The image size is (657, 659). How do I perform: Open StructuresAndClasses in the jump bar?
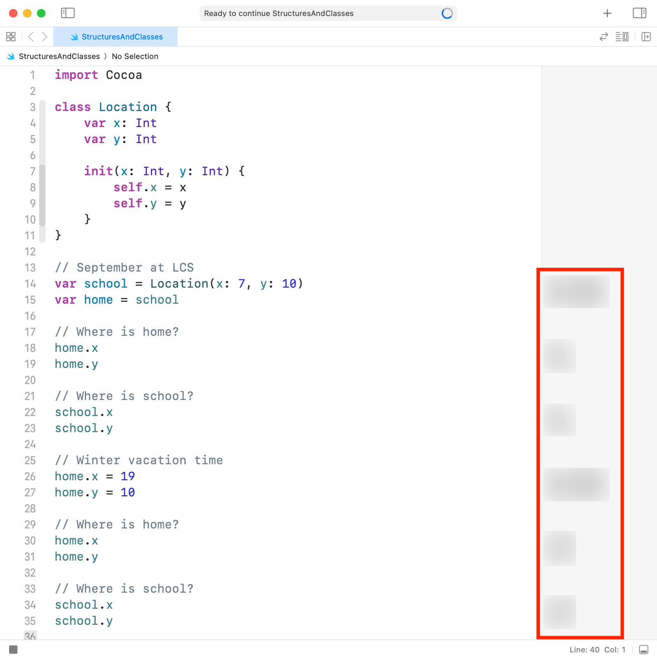59,56
